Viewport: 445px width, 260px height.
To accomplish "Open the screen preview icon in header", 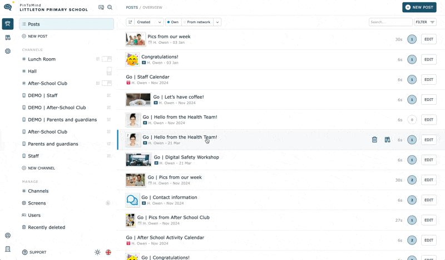I will (x=101, y=7).
